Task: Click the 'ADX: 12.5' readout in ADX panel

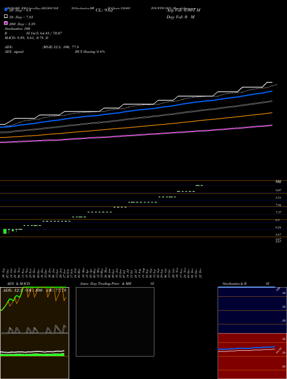Action: [13, 290]
